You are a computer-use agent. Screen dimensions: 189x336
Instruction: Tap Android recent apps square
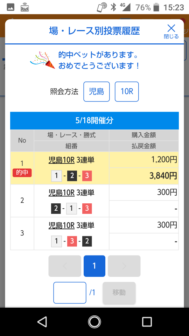[x=147, y=322]
